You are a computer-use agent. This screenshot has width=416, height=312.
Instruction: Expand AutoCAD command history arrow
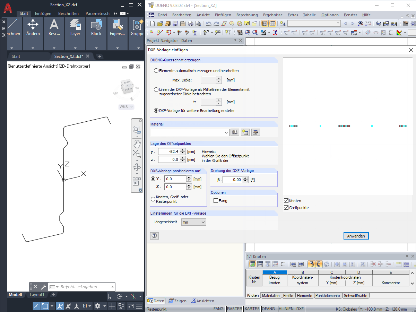[x=112, y=287]
